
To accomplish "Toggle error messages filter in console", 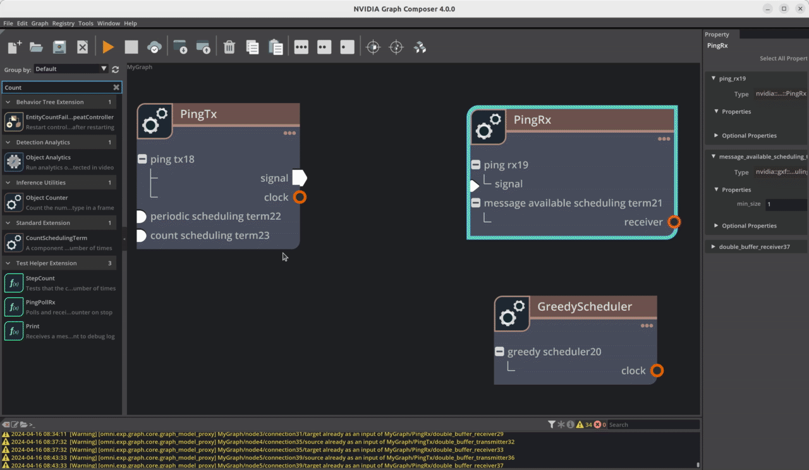I will point(597,425).
